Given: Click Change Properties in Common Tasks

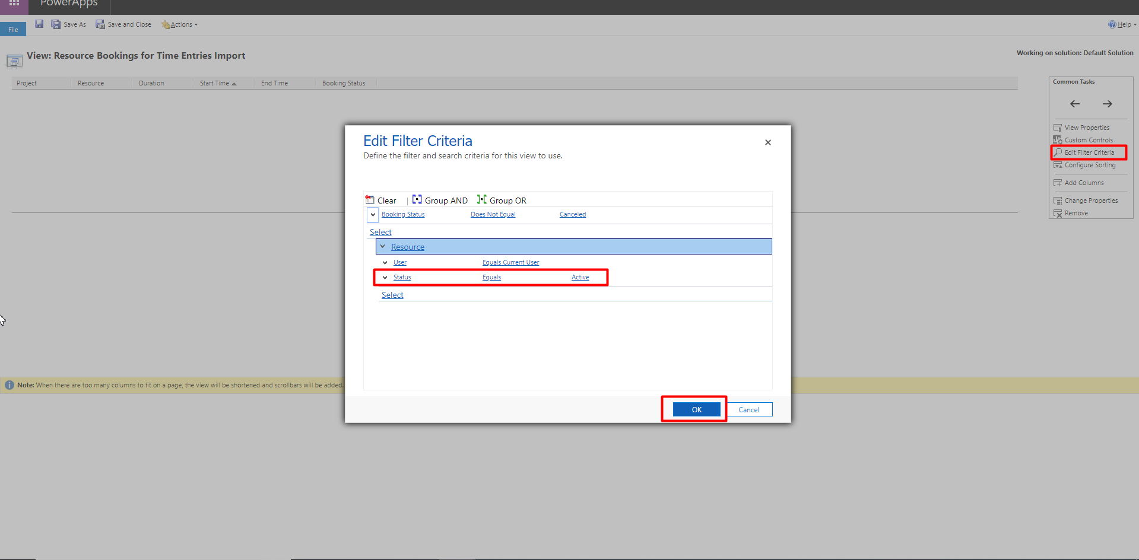Looking at the screenshot, I should click(x=1086, y=201).
